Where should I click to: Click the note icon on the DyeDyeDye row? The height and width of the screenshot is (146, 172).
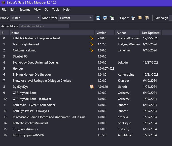[92, 86]
